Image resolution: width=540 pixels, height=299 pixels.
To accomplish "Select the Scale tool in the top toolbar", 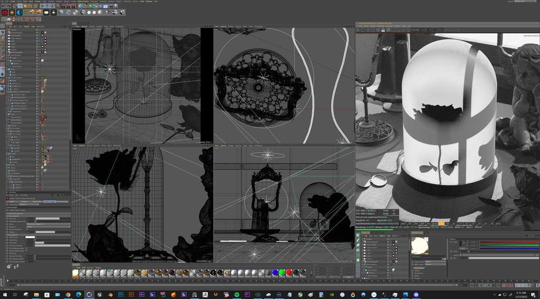I will pos(25,6).
